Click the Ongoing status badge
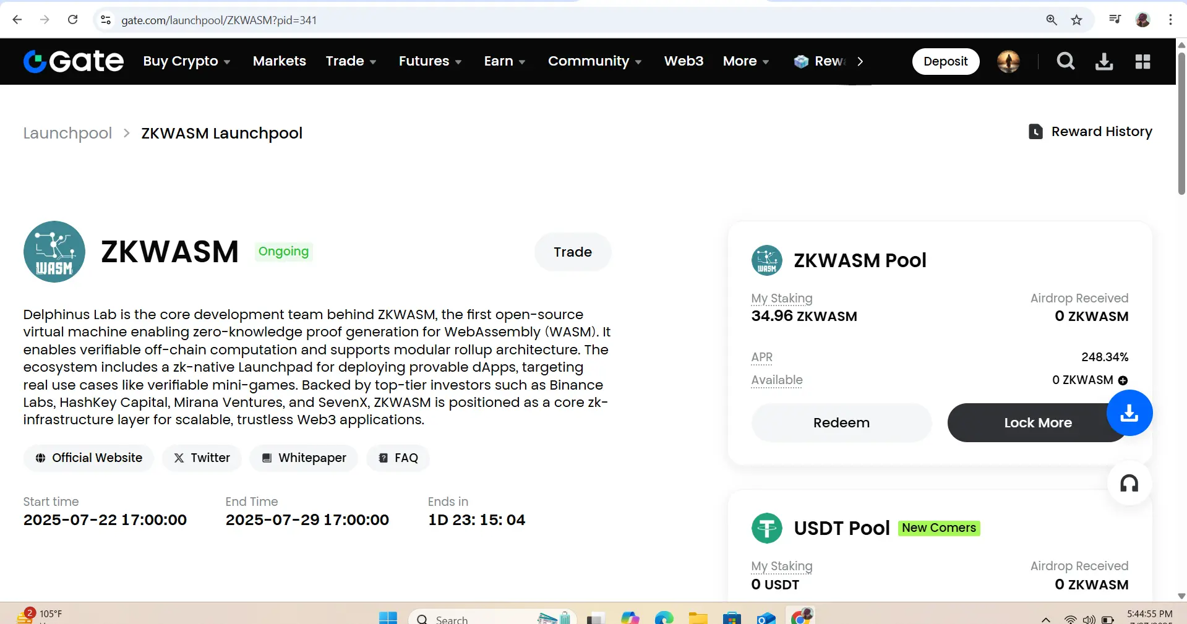The width and height of the screenshot is (1187, 624). pyautogui.click(x=283, y=252)
